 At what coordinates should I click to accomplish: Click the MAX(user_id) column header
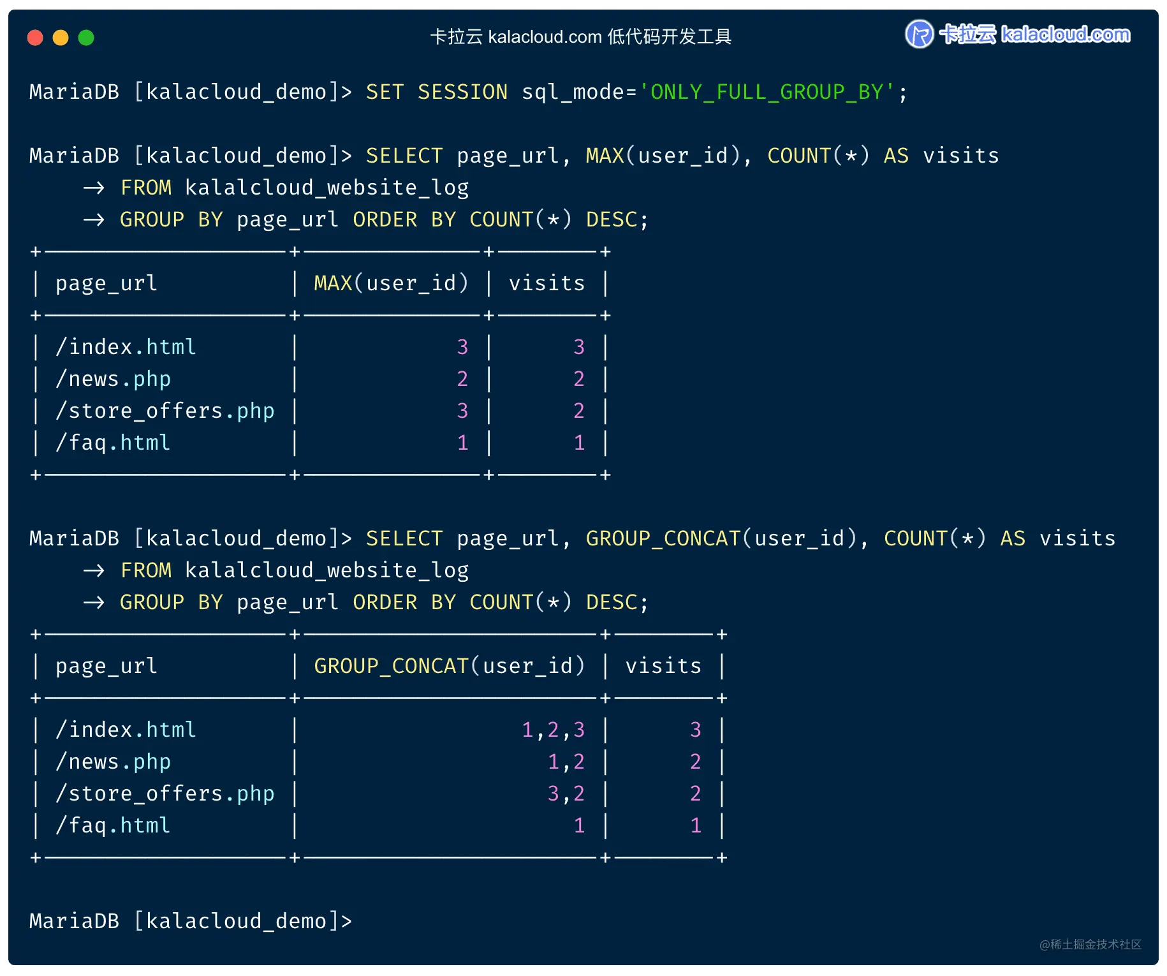[x=392, y=283]
